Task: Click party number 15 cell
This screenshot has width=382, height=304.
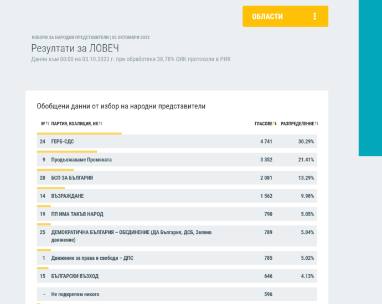Action: (x=43, y=276)
